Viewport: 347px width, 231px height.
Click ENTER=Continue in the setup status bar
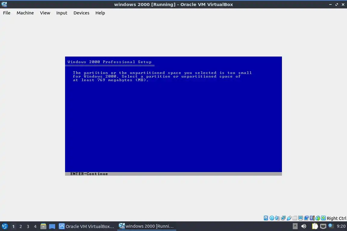tap(89, 174)
